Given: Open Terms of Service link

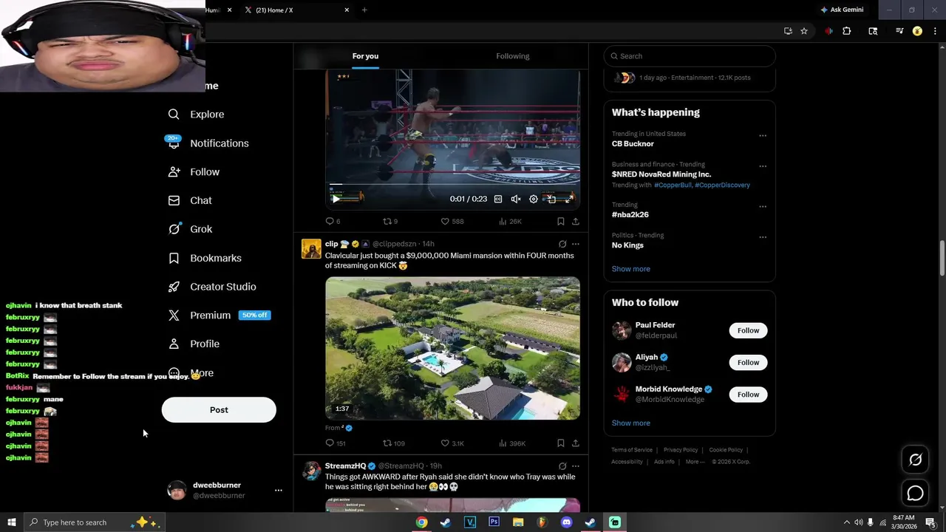Looking at the screenshot, I should 632,450.
